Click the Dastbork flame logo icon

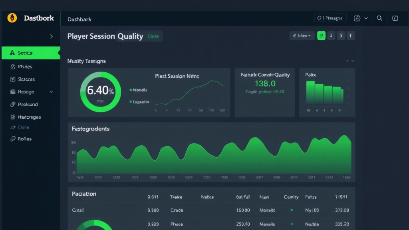(12, 18)
